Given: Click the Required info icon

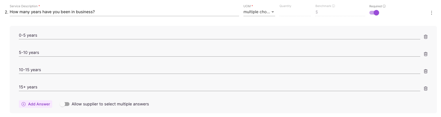Looking at the screenshot, I should point(384,6).
